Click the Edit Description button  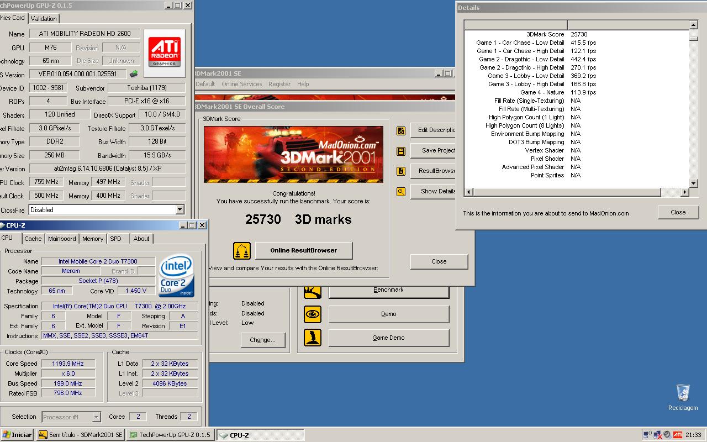pos(433,130)
